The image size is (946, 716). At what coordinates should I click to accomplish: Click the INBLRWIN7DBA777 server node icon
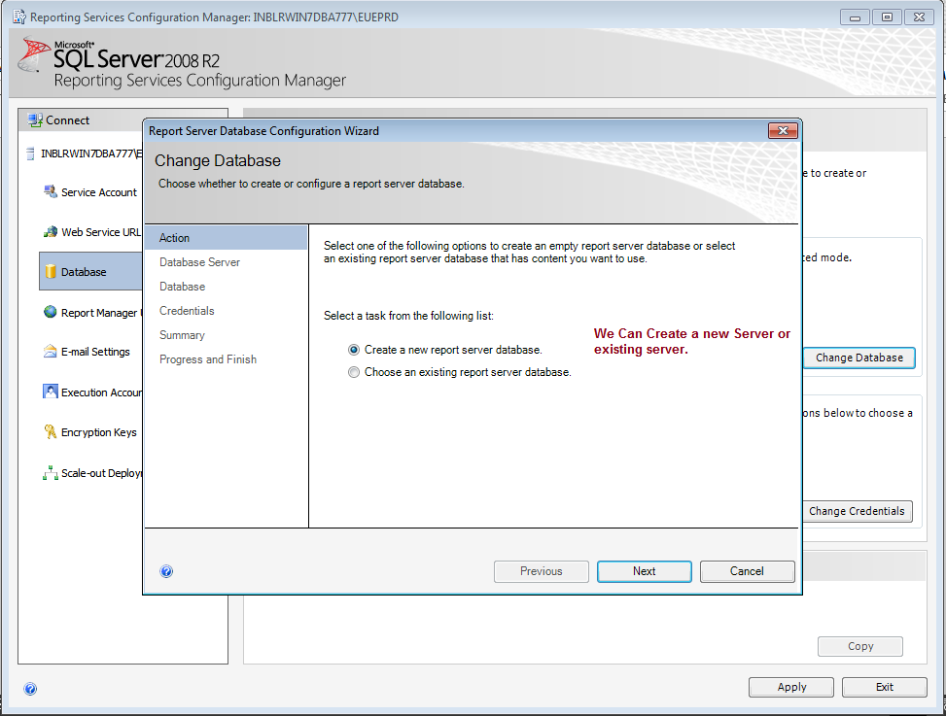30,153
